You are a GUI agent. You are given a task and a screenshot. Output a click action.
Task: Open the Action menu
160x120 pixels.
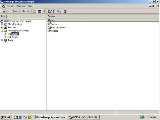click(6, 11)
